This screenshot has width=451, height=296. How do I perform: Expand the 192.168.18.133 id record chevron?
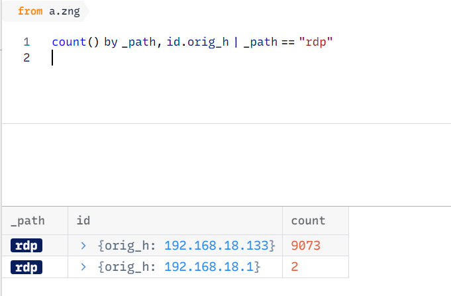(83, 246)
